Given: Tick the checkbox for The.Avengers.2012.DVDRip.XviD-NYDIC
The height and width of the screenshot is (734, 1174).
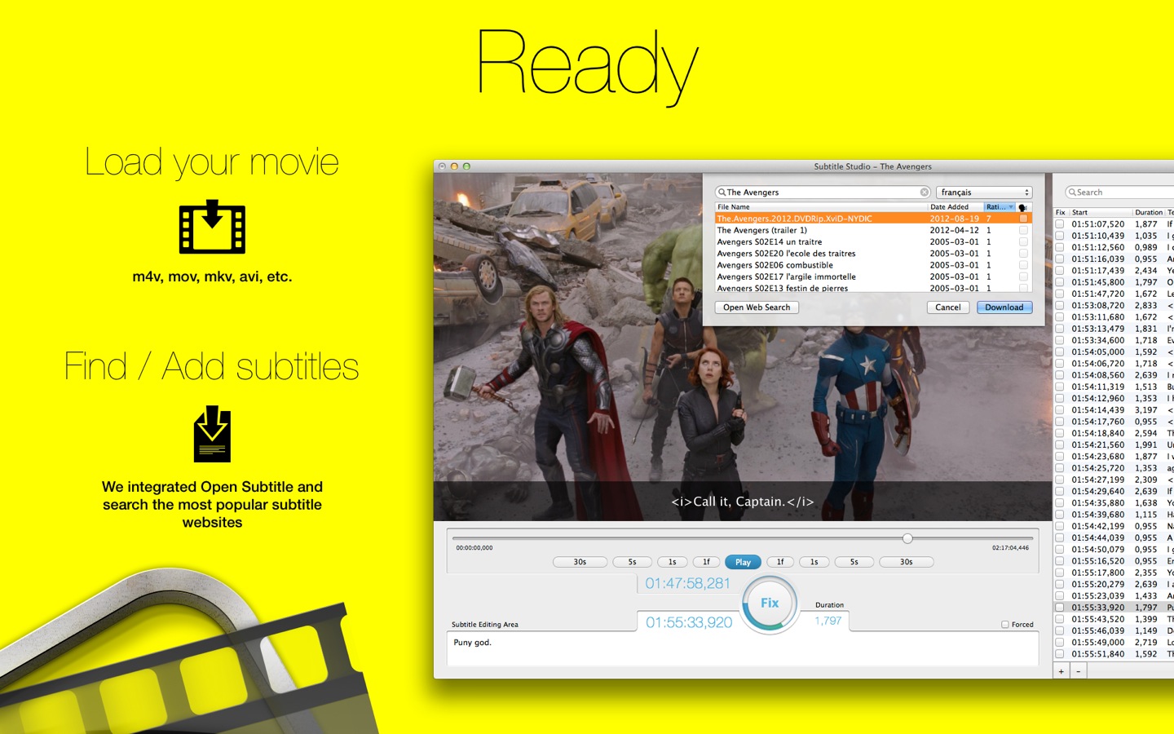Looking at the screenshot, I should coord(1023,219).
